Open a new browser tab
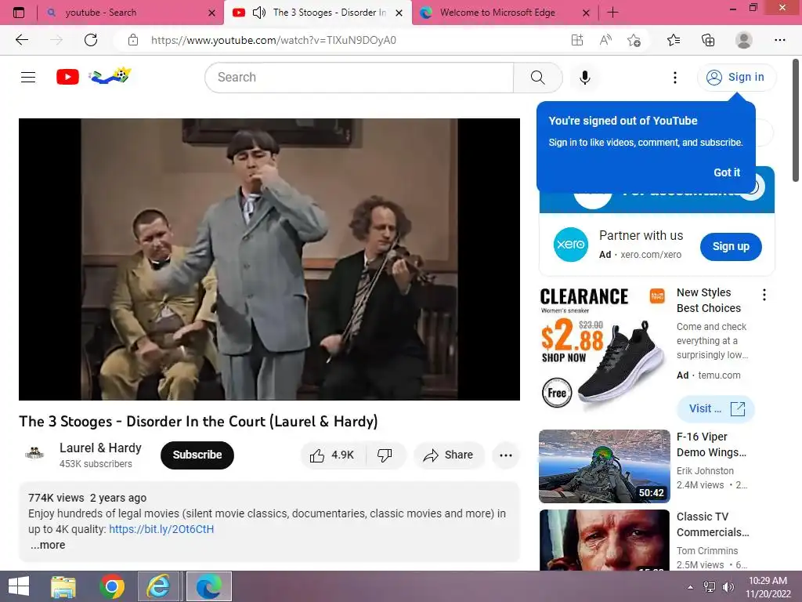 tap(612, 13)
